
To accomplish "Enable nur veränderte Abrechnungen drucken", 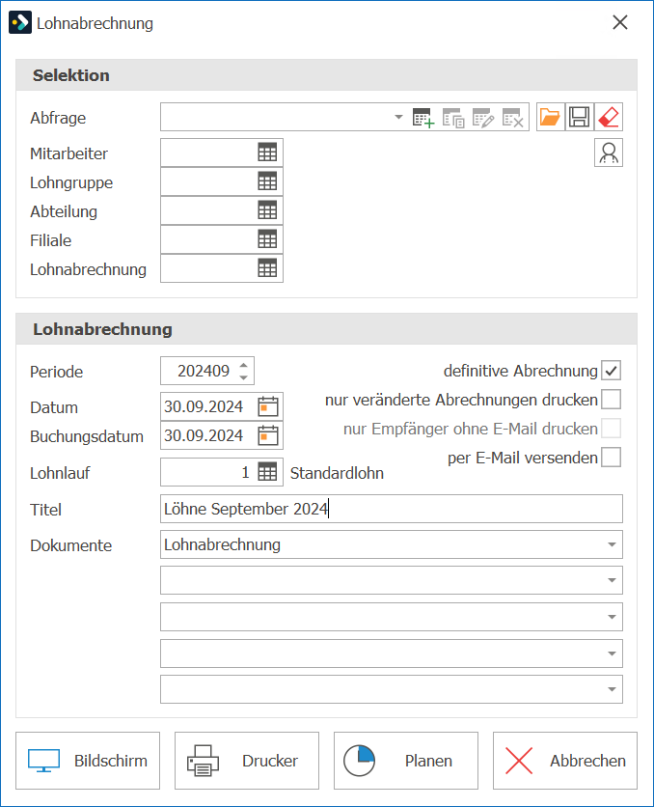I will coord(612,400).
